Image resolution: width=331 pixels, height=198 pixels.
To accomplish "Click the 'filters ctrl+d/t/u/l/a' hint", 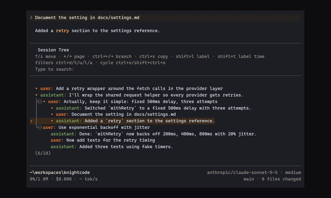I will point(64,63).
